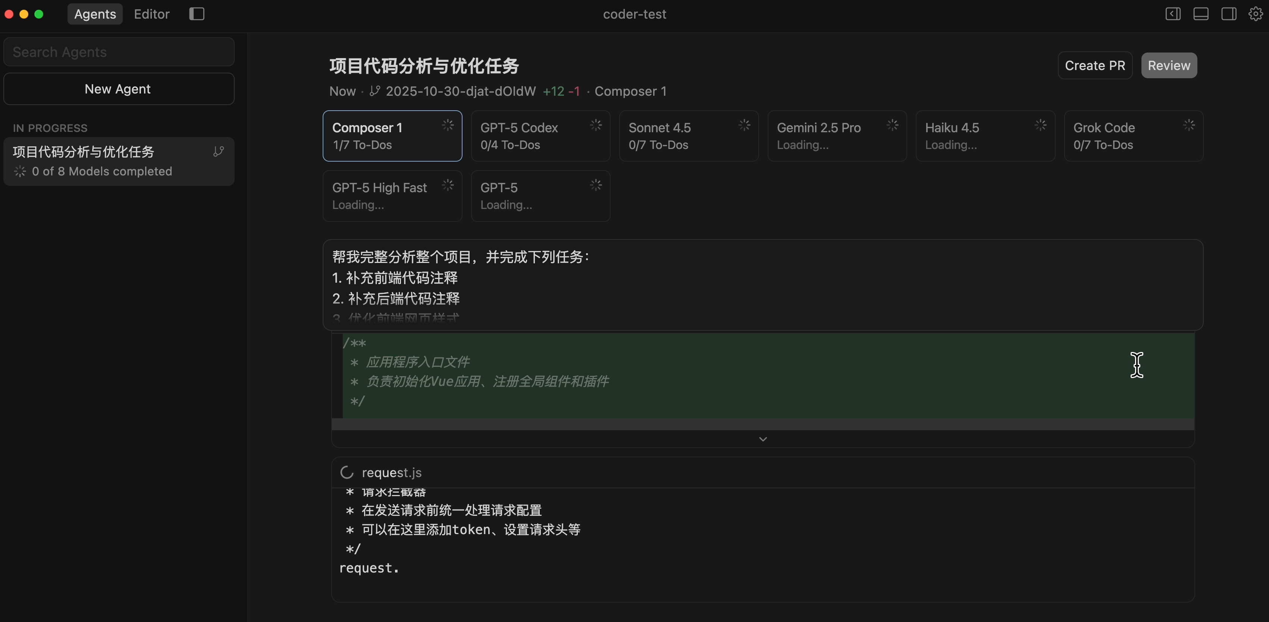Click spinner icon on the Grok Code card
Screen dimensions: 1269x622
click(x=1188, y=125)
